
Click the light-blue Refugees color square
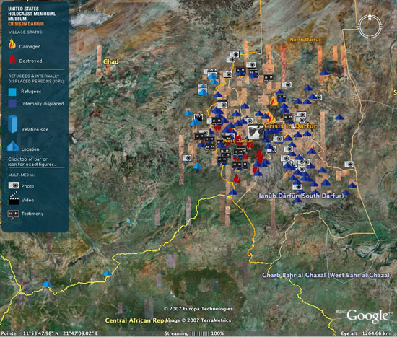(12, 92)
